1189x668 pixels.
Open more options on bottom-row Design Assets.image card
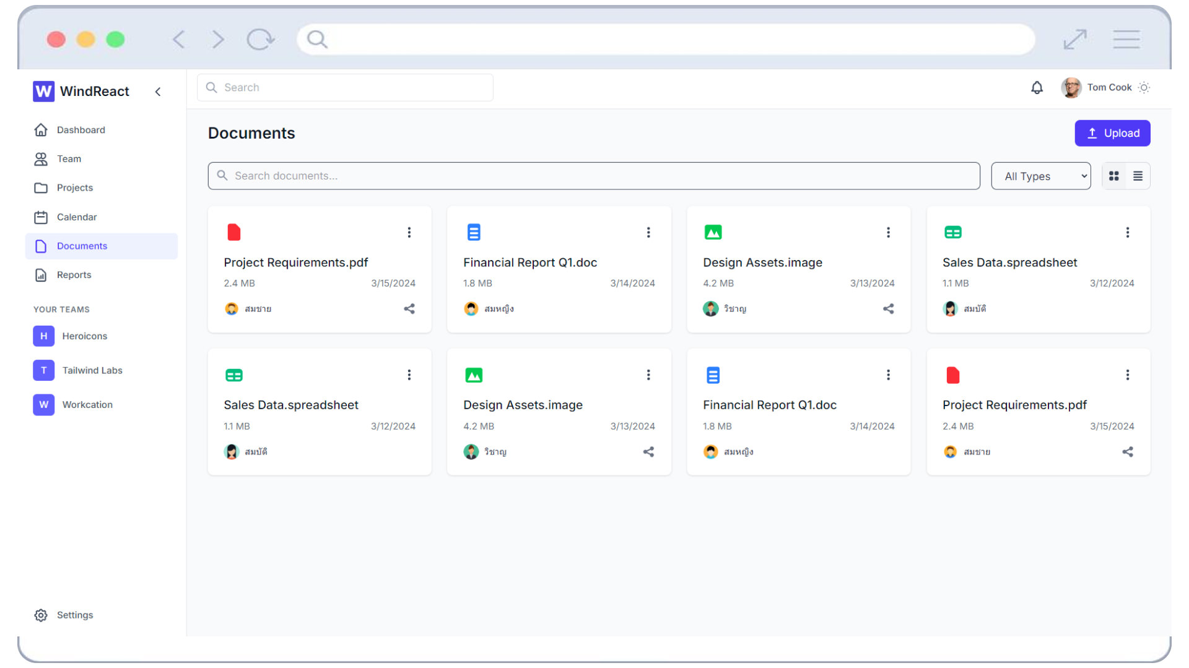point(648,375)
